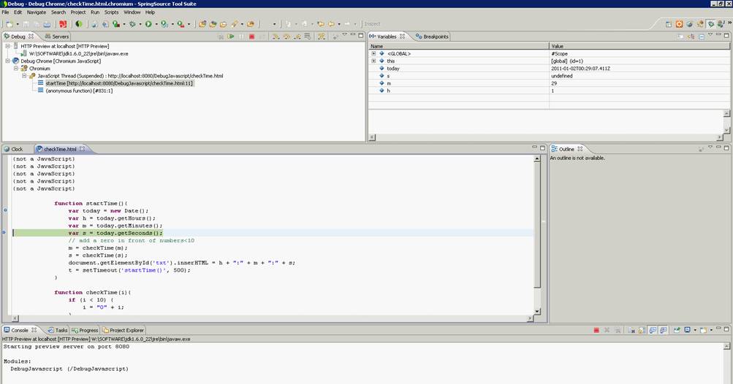Click the Step Into icon in Debug toolbar
This screenshot has width=733, height=384.
tap(276, 37)
